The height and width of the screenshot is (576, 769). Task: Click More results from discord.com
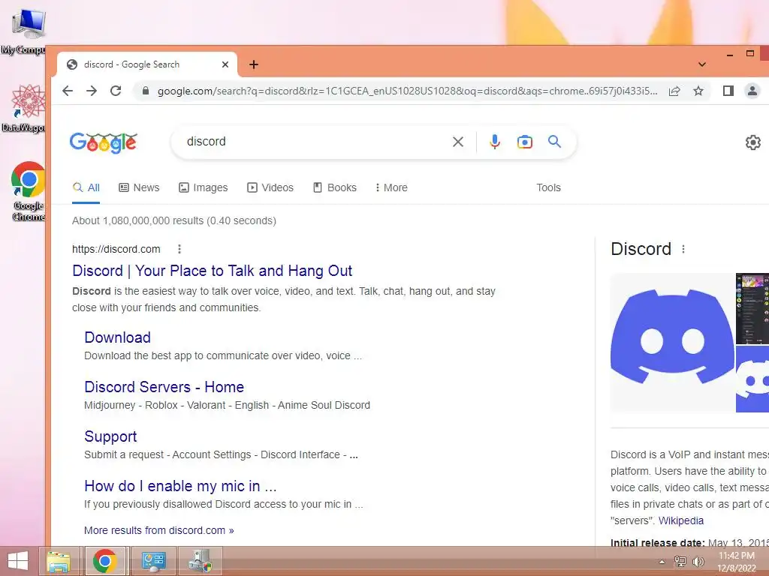pos(159,530)
